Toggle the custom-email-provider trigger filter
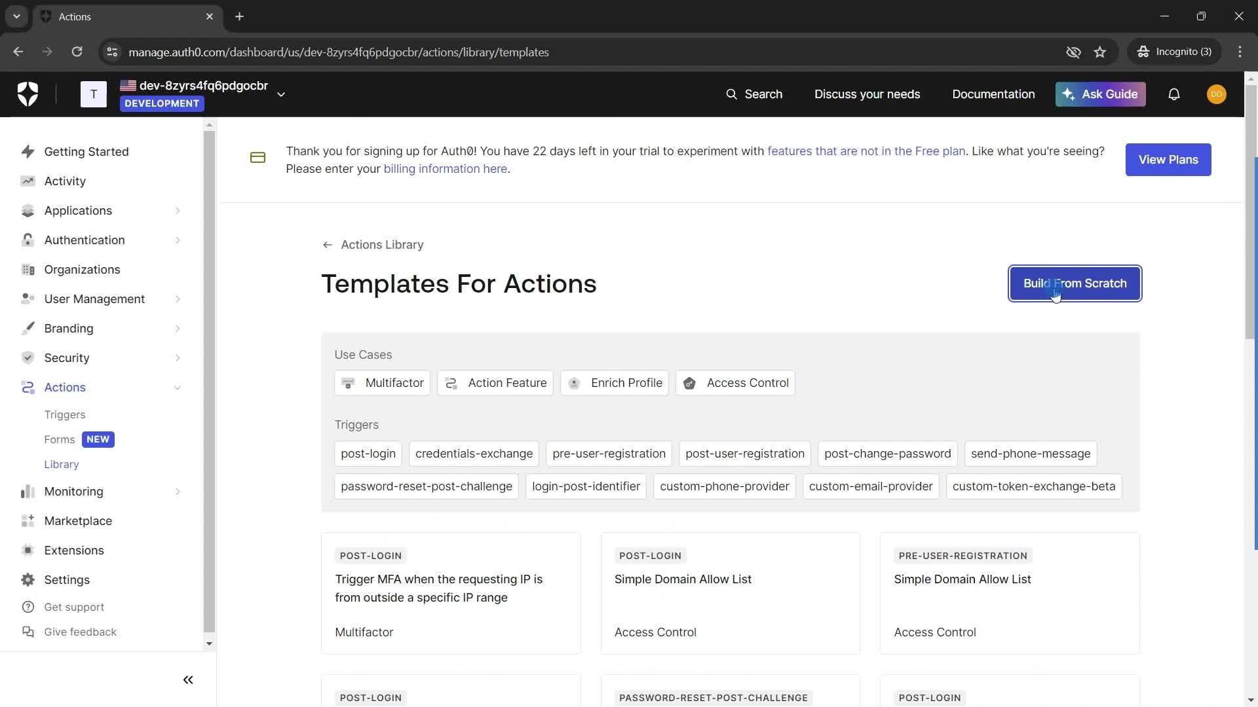Screen dimensions: 1258x707 (x=871, y=486)
